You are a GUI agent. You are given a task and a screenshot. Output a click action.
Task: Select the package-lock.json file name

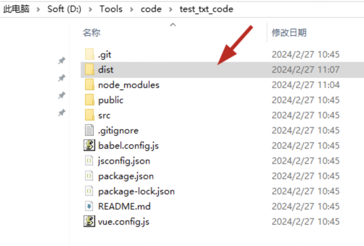click(x=136, y=191)
